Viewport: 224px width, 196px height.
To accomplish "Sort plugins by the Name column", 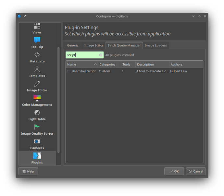I will 82,64.
